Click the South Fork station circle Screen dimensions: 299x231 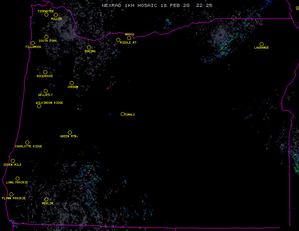coord(46,37)
